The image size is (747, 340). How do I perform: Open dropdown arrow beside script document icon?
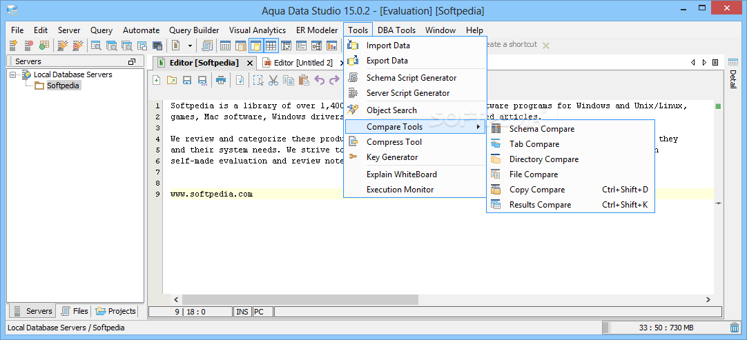tap(190, 46)
